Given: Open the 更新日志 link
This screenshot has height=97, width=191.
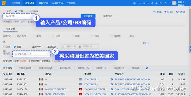Looking at the screenshot, I should 169,12.
